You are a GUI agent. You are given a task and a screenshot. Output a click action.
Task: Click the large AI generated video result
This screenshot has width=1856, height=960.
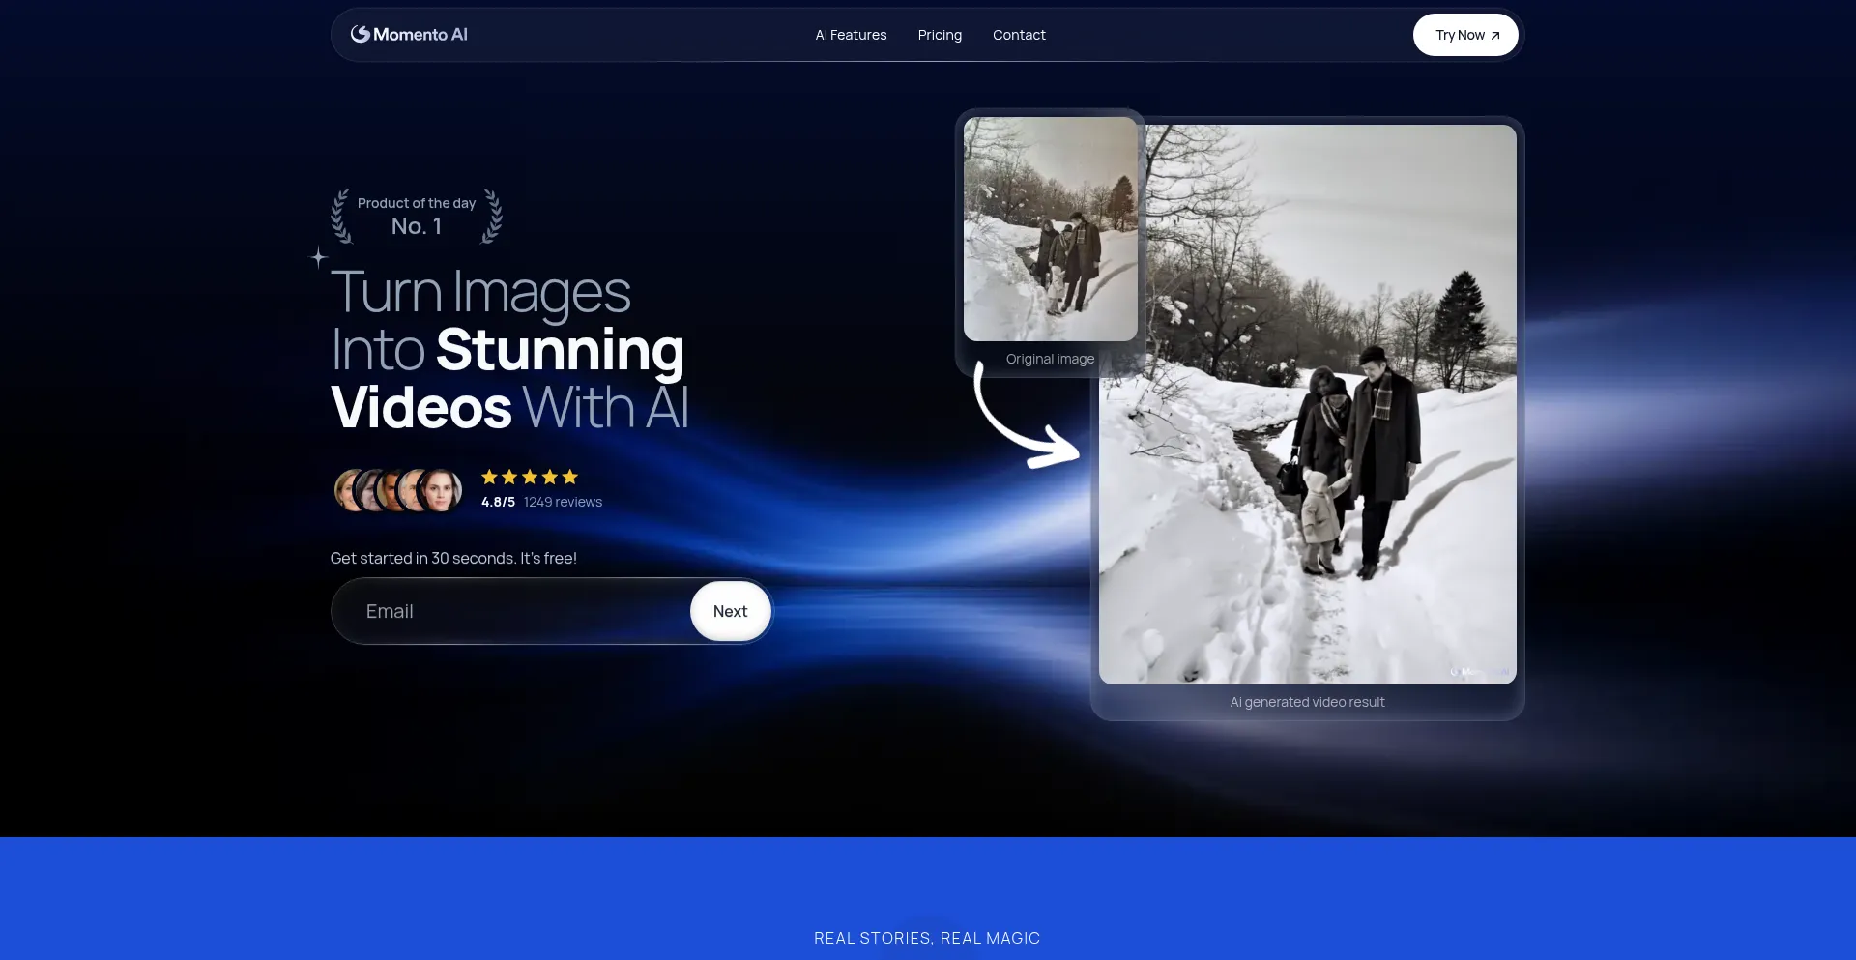[x=1307, y=404]
